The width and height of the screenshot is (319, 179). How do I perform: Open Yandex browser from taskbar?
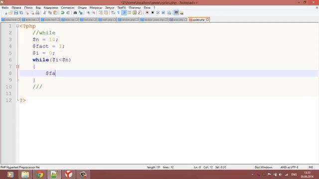(x=69, y=175)
